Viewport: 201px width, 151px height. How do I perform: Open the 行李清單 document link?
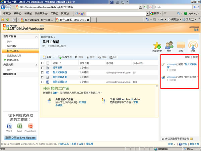[x=57, y=68]
